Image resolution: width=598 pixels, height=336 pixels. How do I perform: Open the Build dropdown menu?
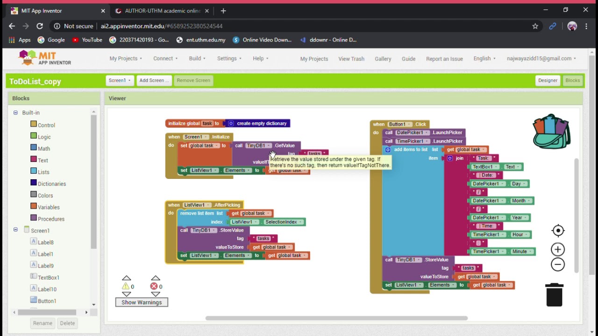coord(198,58)
